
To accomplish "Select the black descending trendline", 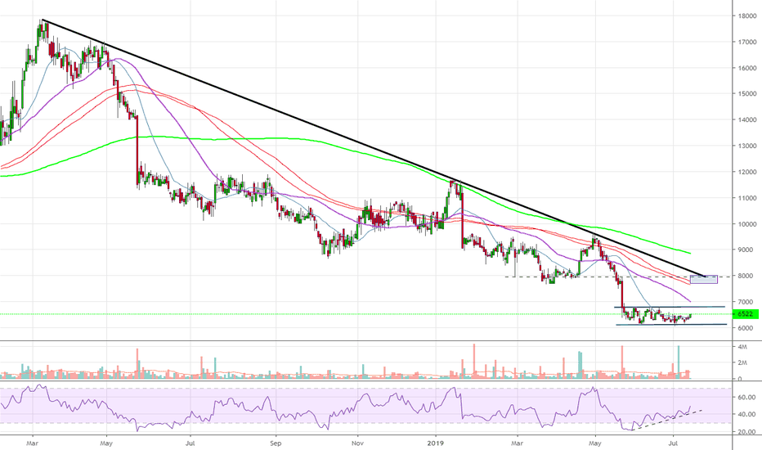I will click(x=374, y=148).
